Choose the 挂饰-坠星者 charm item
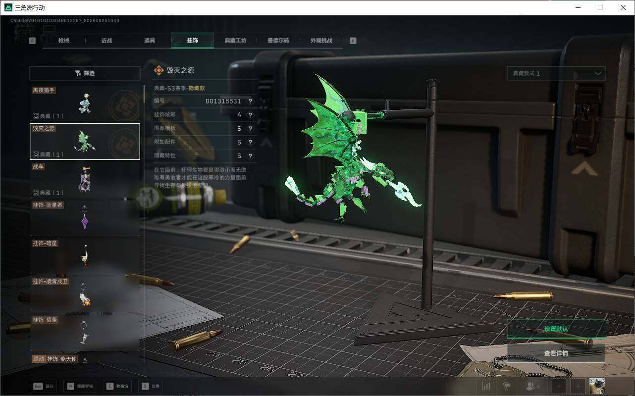Screen dimensions: 635x396 (x=85, y=217)
